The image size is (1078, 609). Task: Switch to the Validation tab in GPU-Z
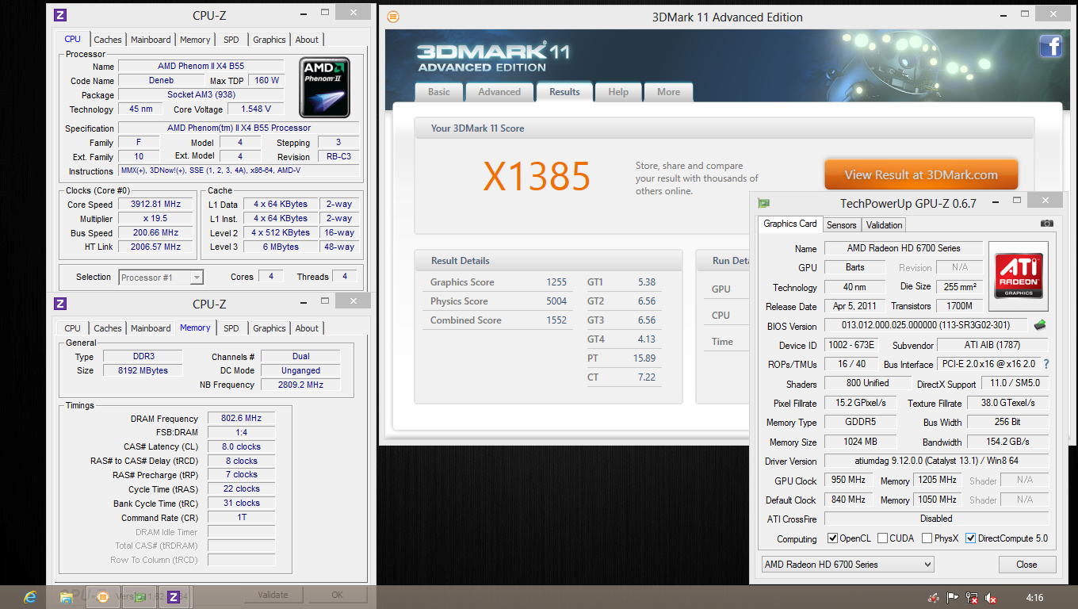pyautogui.click(x=884, y=225)
